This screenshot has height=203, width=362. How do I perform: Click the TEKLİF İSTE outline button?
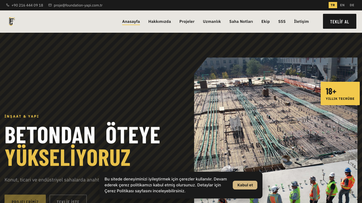(x=68, y=199)
